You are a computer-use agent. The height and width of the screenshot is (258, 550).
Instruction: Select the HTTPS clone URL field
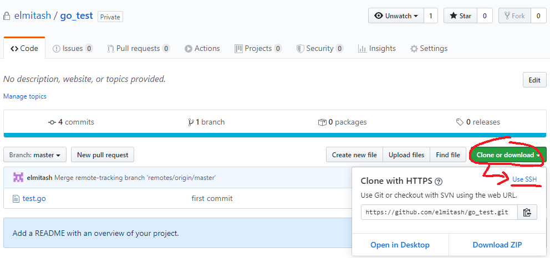pos(440,212)
